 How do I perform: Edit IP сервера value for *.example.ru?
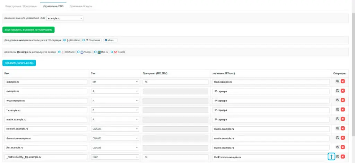[x=271, y=110]
